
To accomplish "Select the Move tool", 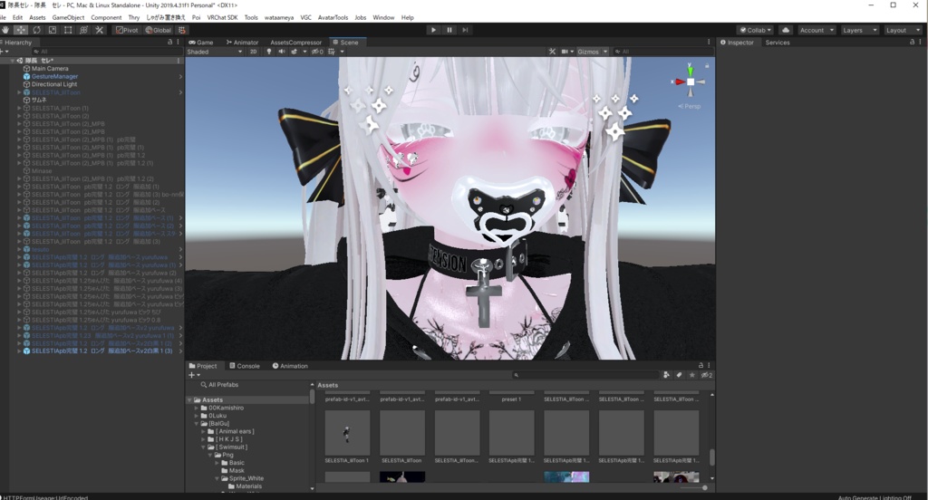I will (x=21, y=30).
